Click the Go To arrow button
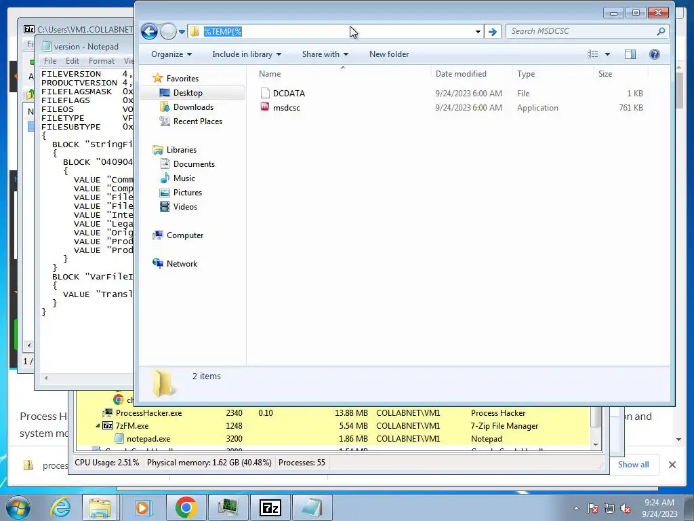Image resolution: width=694 pixels, height=521 pixels. [x=492, y=31]
